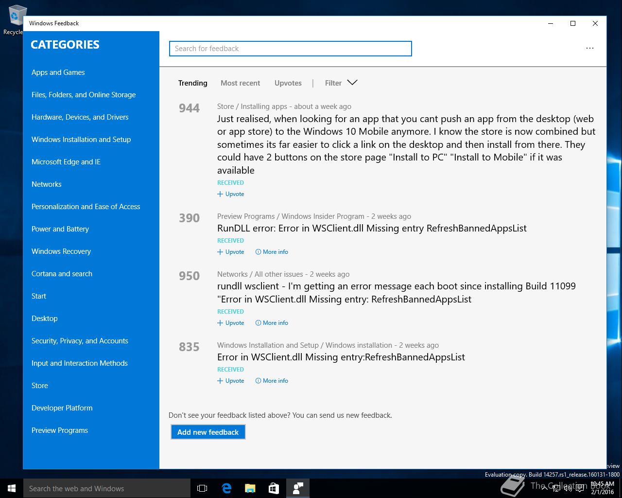The height and width of the screenshot is (498, 622).
Task: Upvote the RunDLL error feedback
Action: [x=231, y=252]
